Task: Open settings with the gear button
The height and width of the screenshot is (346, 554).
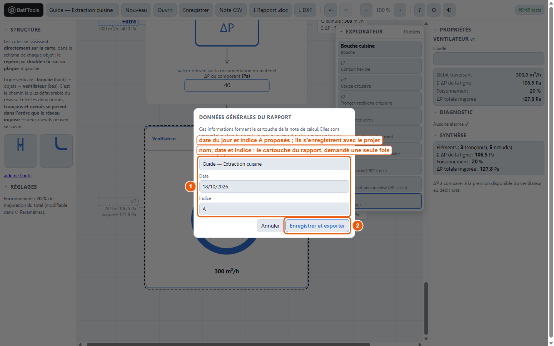Action: [434, 10]
